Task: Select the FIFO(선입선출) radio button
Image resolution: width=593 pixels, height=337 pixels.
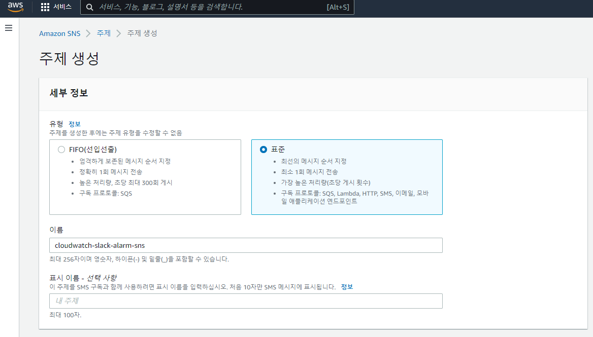Action: [x=61, y=149]
